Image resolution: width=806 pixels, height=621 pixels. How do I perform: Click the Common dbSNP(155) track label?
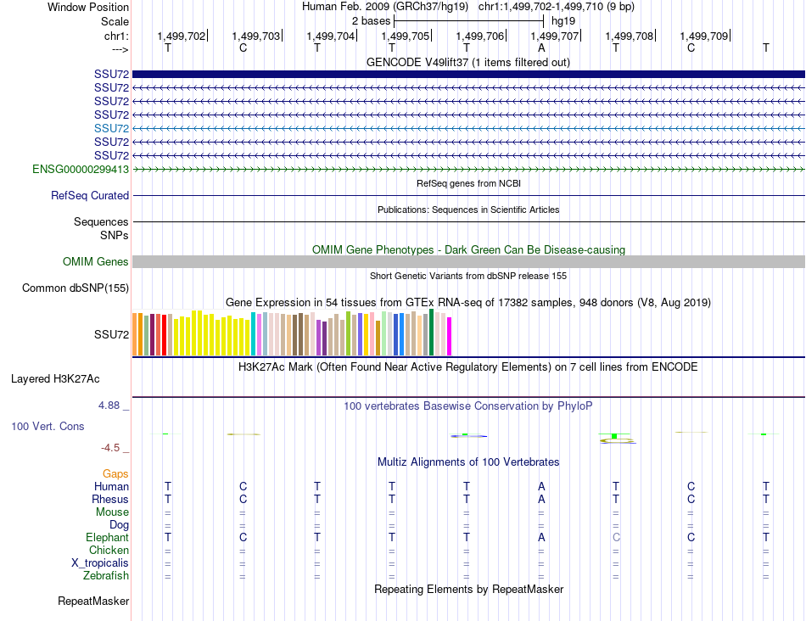[x=75, y=288]
